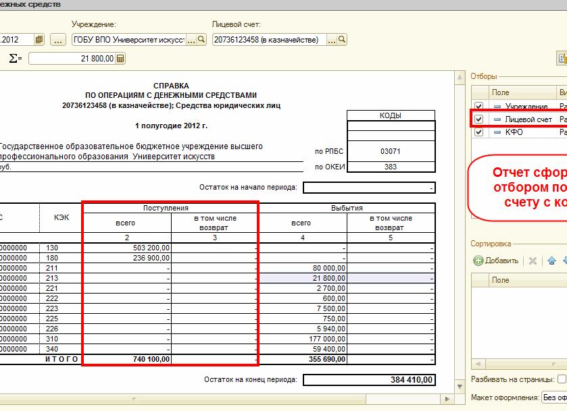Select the КФО row in Отборы
This screenshot has height=411, width=567.
click(x=519, y=132)
